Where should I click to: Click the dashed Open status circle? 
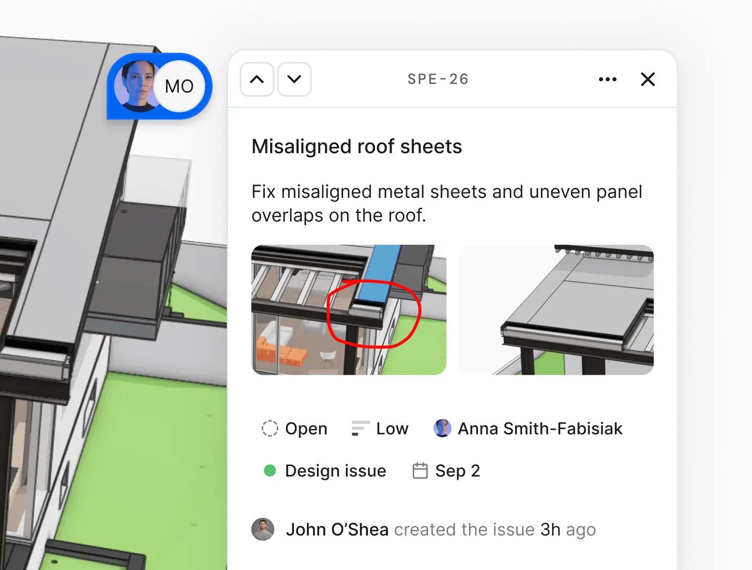click(x=271, y=428)
